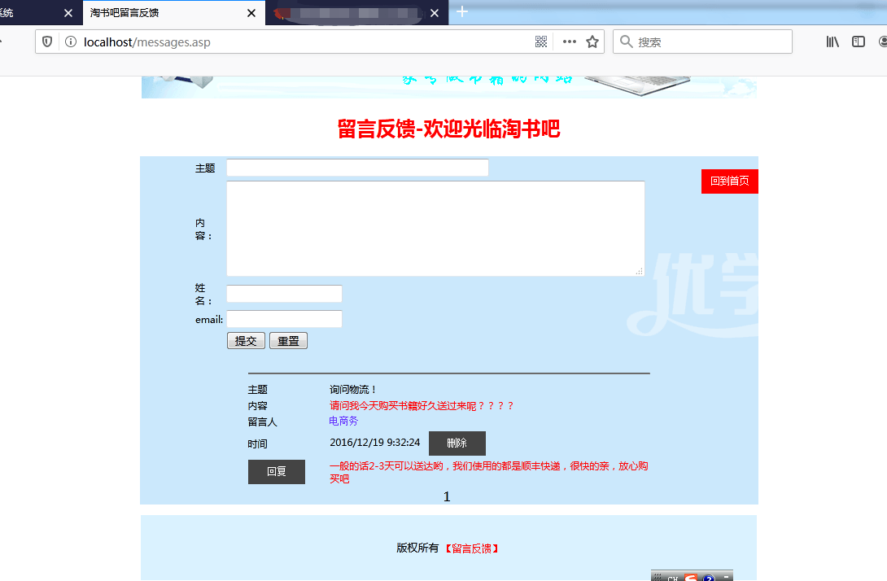The height and width of the screenshot is (581, 887).
Task: Delete the message with 删除 button
Action: 457,443
